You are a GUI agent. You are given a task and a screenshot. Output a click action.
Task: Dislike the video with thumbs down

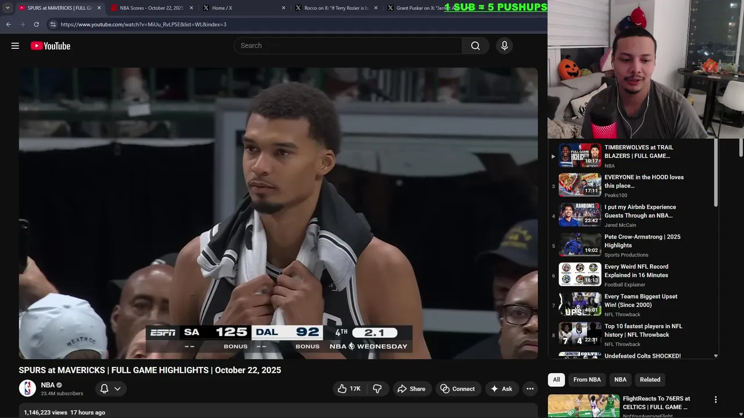coord(377,389)
